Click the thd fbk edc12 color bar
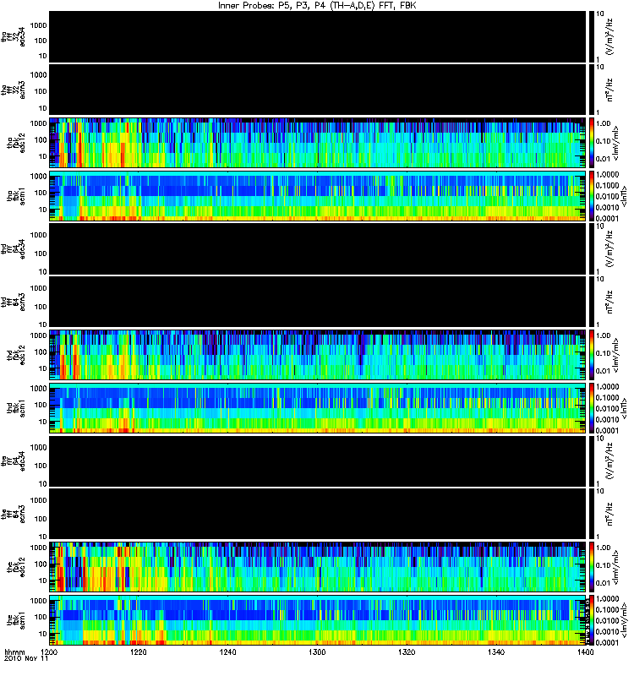The image size is (634, 676). [x=592, y=355]
